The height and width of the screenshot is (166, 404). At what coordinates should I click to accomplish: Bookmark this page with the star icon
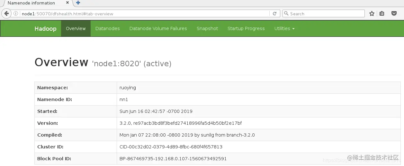(372, 14)
